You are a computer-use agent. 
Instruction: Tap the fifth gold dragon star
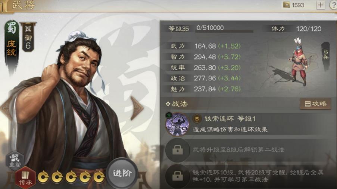click(99, 177)
